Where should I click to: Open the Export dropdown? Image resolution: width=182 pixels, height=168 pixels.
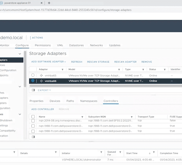44,90
